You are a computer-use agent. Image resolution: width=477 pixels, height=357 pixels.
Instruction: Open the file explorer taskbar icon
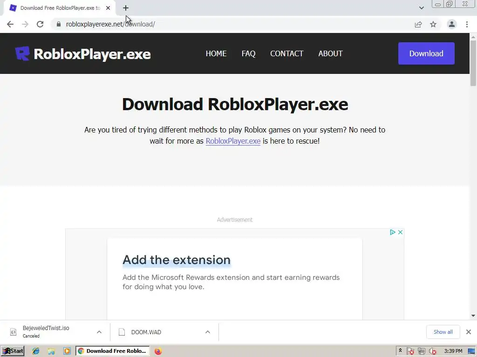point(51,351)
